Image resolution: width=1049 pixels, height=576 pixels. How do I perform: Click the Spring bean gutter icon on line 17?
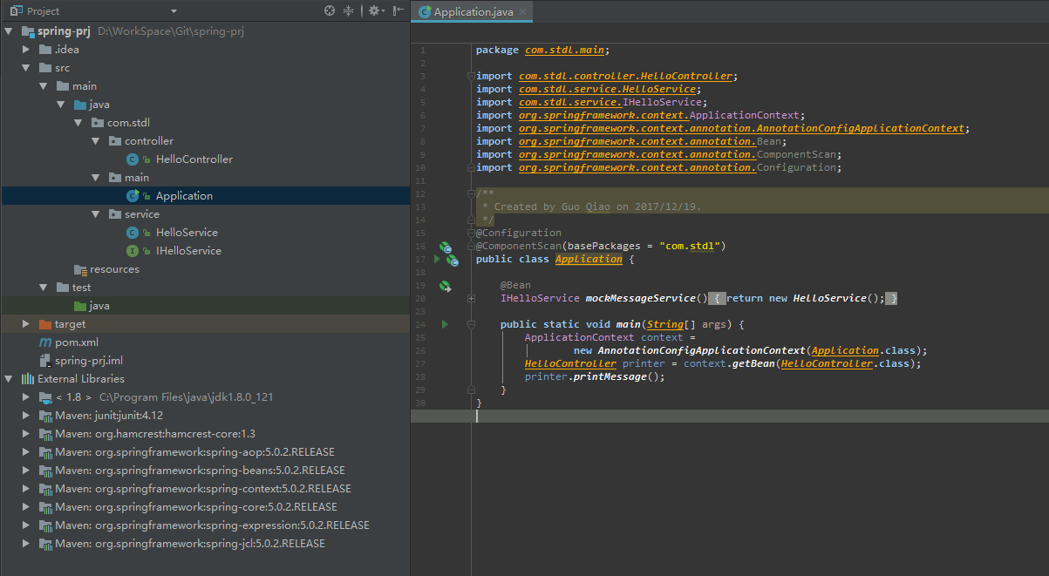(x=453, y=260)
